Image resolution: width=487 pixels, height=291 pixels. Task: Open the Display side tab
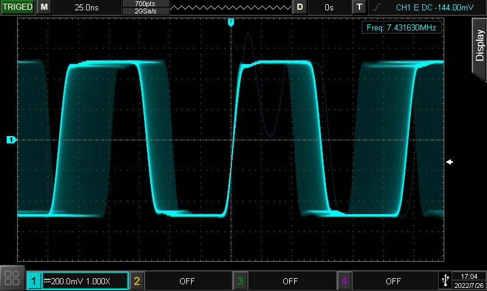pyautogui.click(x=479, y=43)
